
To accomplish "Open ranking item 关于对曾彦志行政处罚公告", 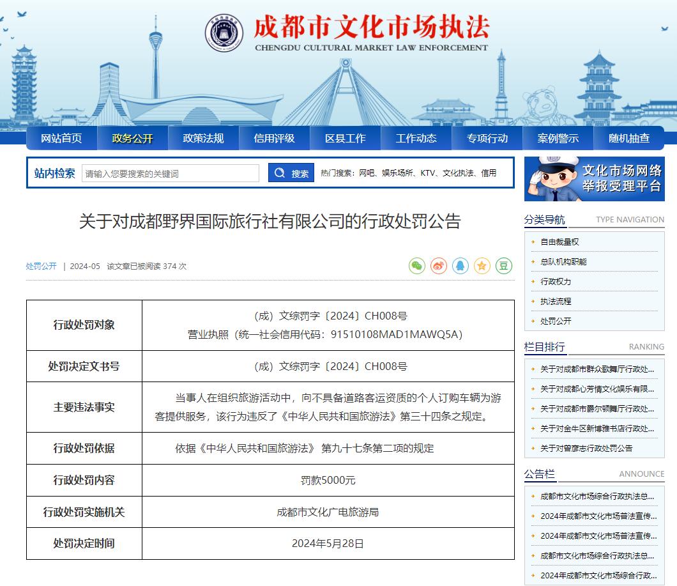I will [x=586, y=449].
